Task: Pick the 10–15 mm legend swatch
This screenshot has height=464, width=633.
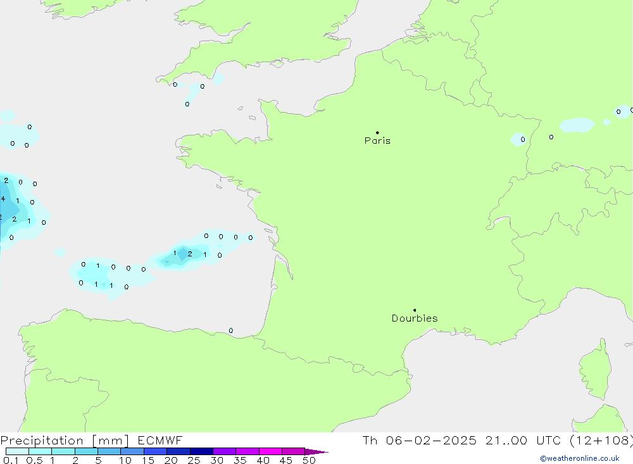Action: coord(132,451)
